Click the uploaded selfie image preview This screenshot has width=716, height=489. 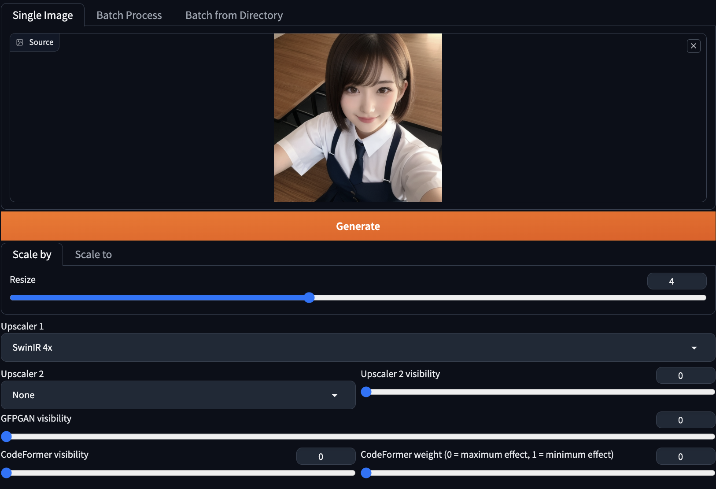tap(358, 117)
